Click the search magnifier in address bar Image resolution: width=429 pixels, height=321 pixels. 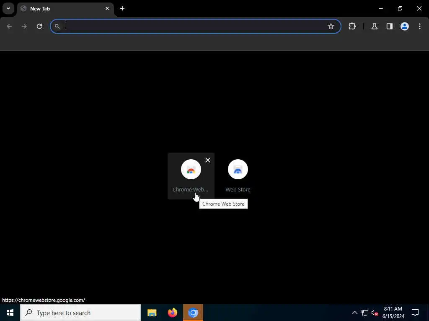coord(57,26)
